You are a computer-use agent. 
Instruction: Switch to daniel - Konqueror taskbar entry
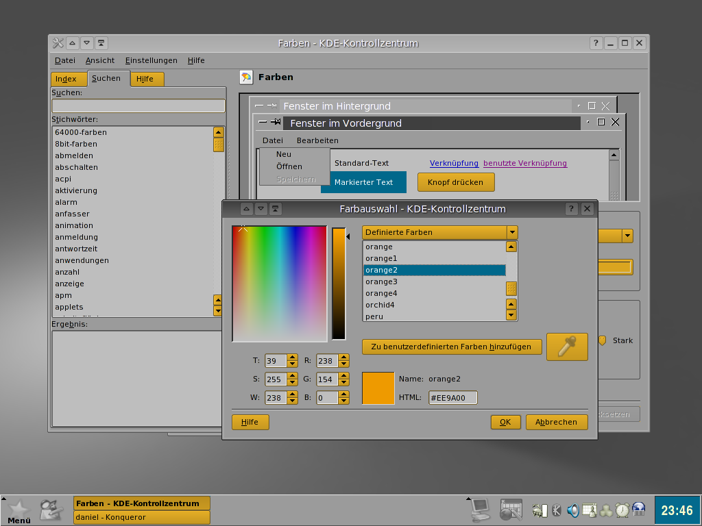point(141,517)
